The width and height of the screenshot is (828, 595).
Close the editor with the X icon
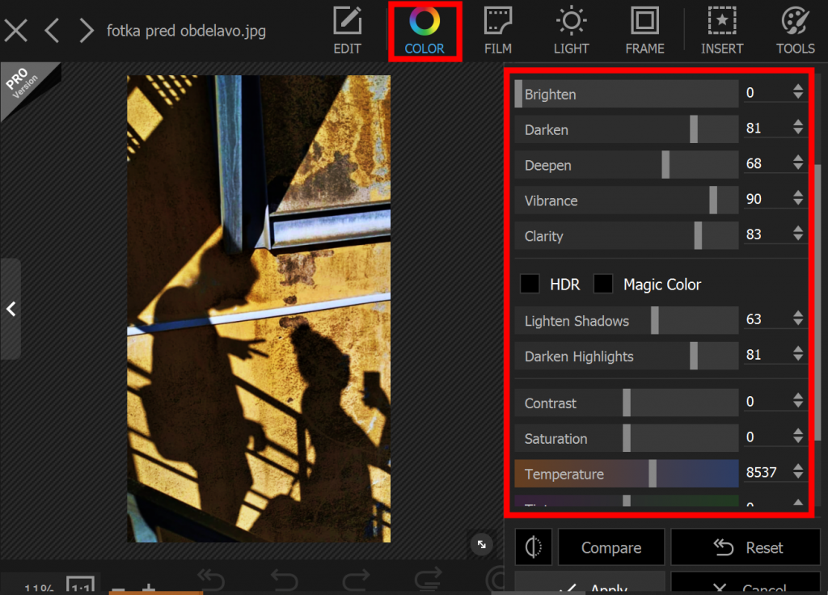(16, 31)
